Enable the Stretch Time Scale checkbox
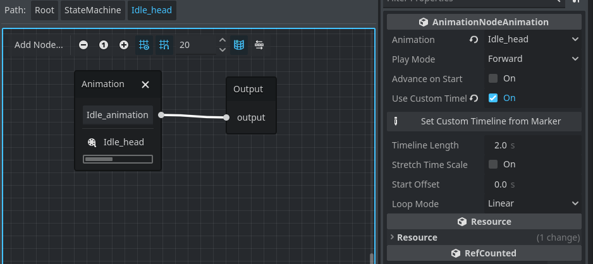 pos(493,165)
